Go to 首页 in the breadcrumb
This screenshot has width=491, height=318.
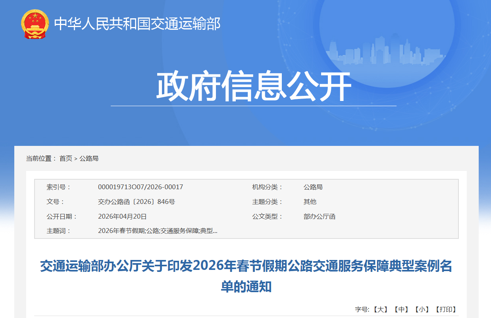click(66, 158)
